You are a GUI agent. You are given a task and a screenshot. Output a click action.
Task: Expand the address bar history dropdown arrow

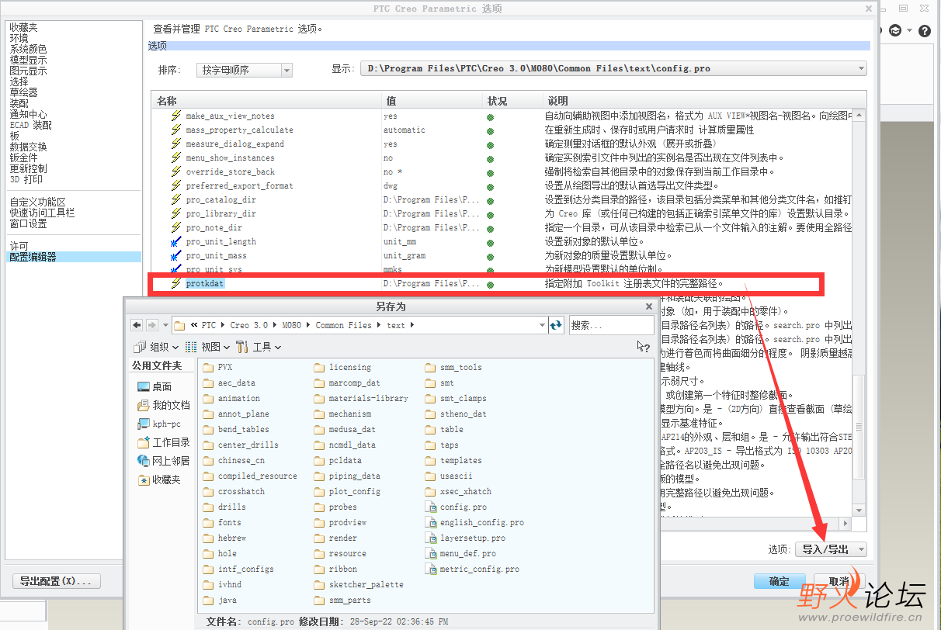[542, 325]
